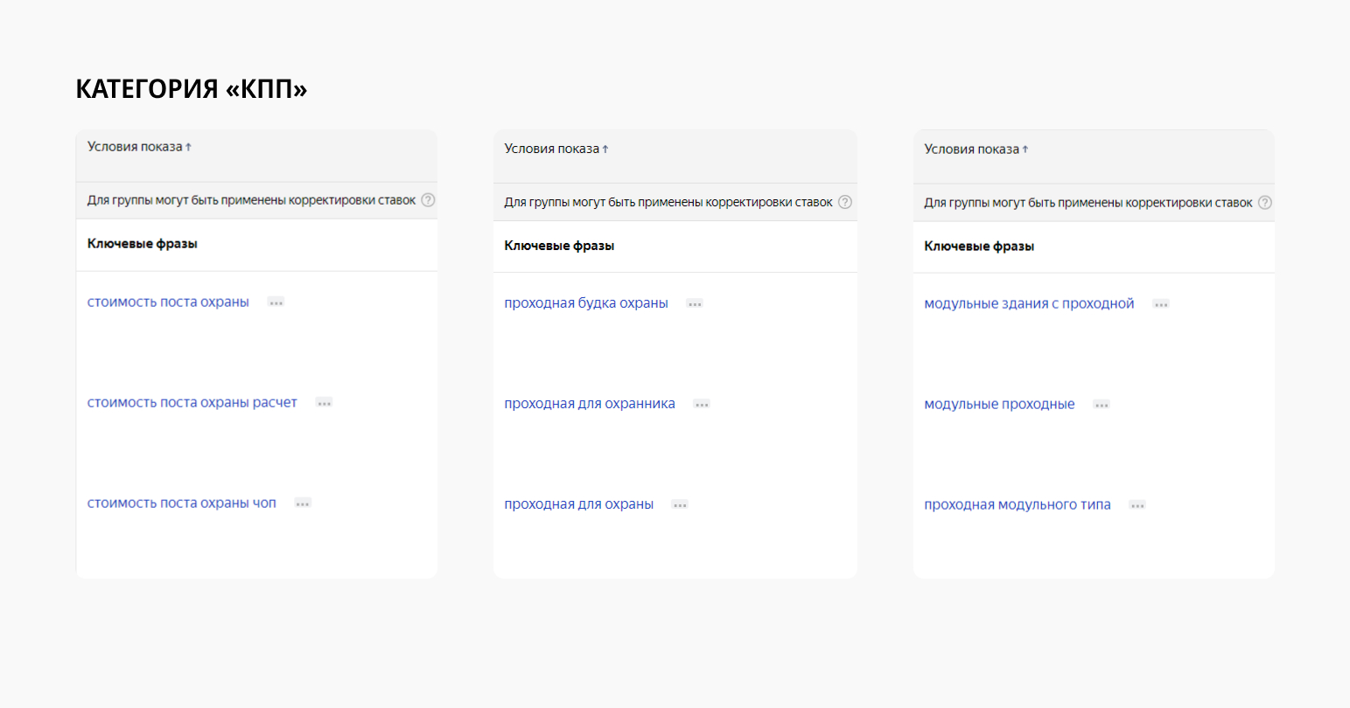Click the ellipsis icon next to «модульные проходные»
The width and height of the screenshot is (1350, 708).
[1102, 405]
